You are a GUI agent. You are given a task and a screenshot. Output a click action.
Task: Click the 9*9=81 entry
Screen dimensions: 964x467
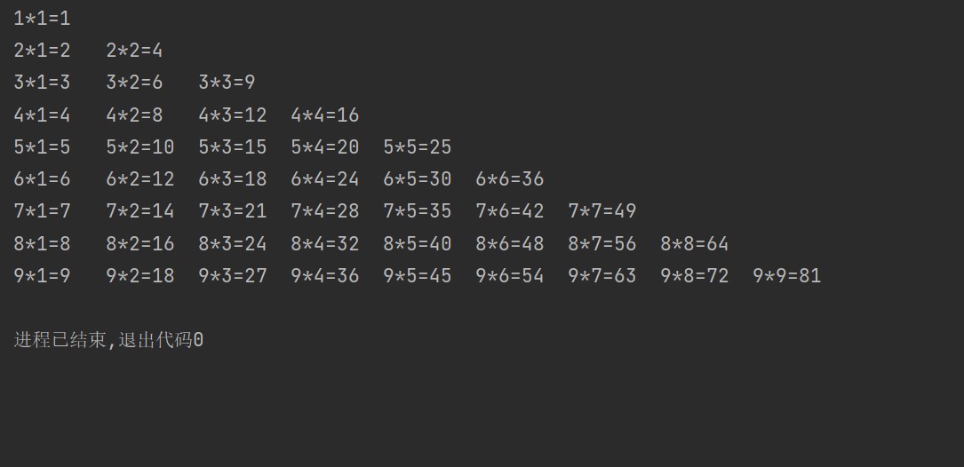click(x=786, y=276)
